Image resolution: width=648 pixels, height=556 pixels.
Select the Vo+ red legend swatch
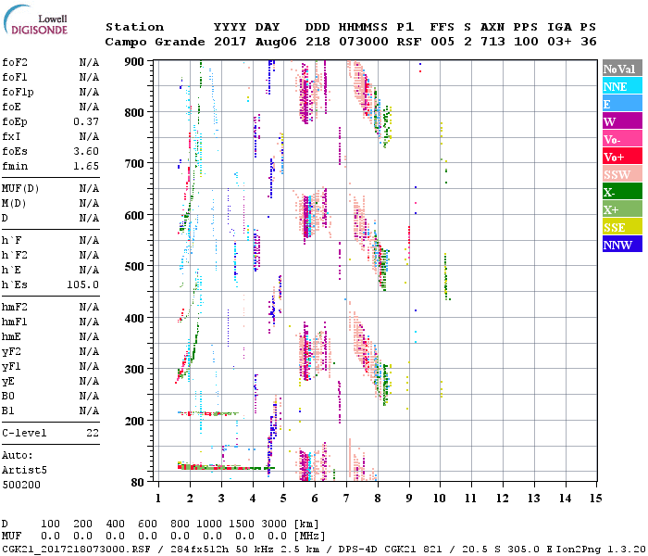pos(621,157)
